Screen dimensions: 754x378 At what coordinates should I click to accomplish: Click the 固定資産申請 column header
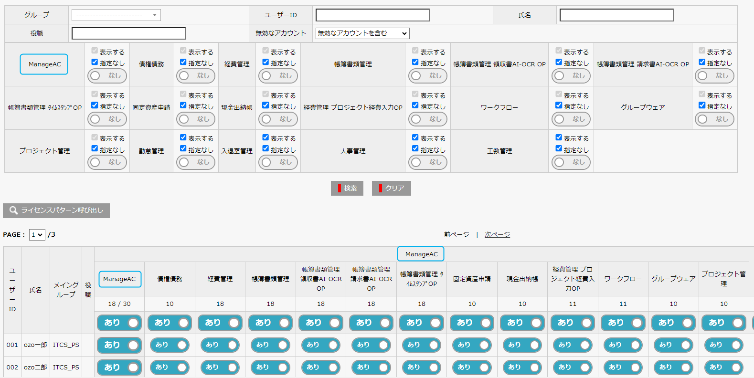pos(472,279)
